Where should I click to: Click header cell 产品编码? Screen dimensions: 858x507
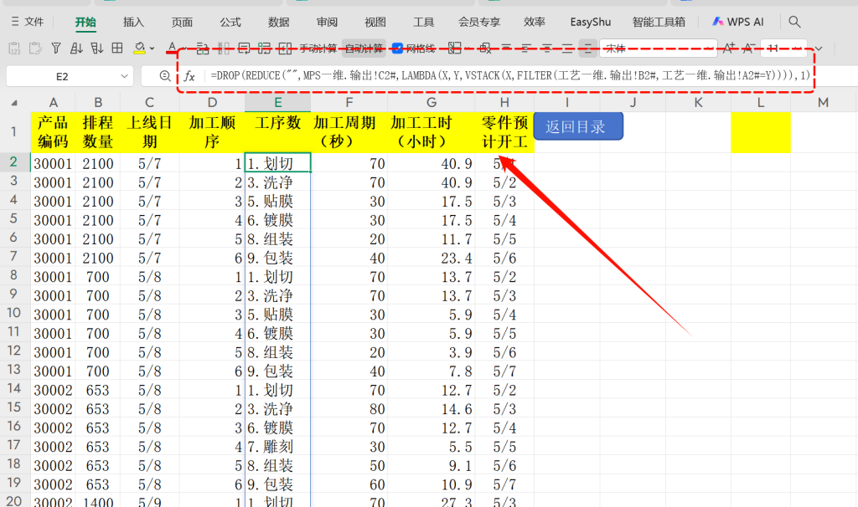(x=53, y=132)
